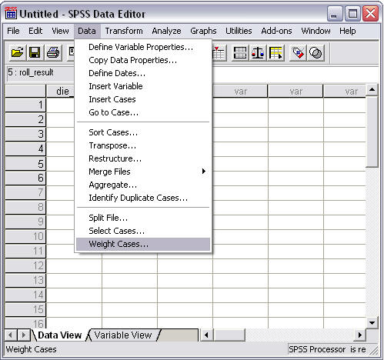Choose Go to Case menu entry
Image resolution: width=384 pixels, height=360 pixels.
pyautogui.click(x=143, y=112)
